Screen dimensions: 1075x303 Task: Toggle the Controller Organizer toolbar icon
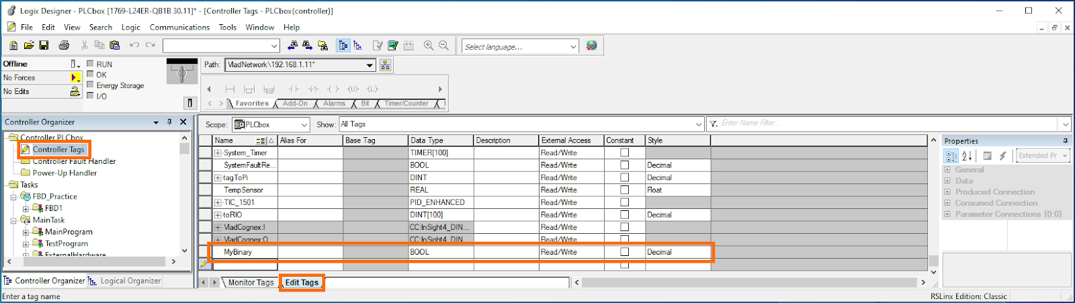coord(343,46)
